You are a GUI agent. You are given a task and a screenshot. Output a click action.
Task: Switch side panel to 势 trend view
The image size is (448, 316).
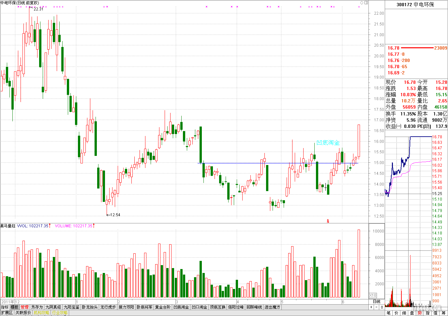point(420,313)
